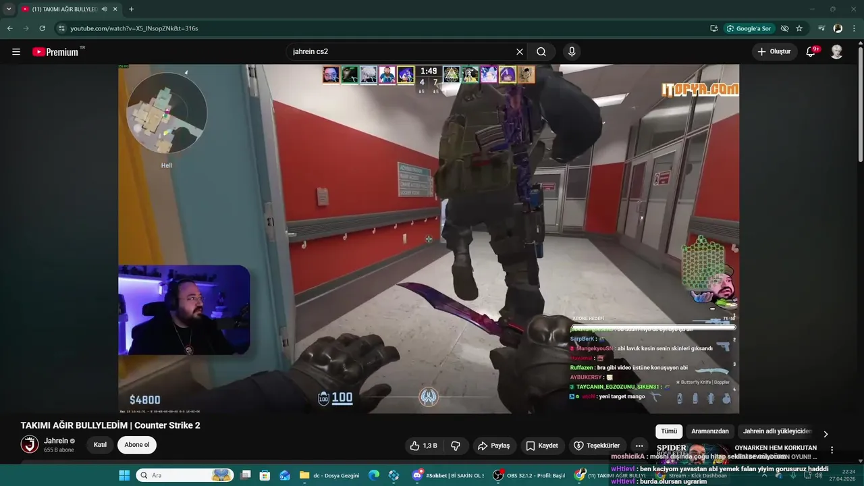Bookmark this page with star icon
864x486 pixels.
(x=799, y=28)
